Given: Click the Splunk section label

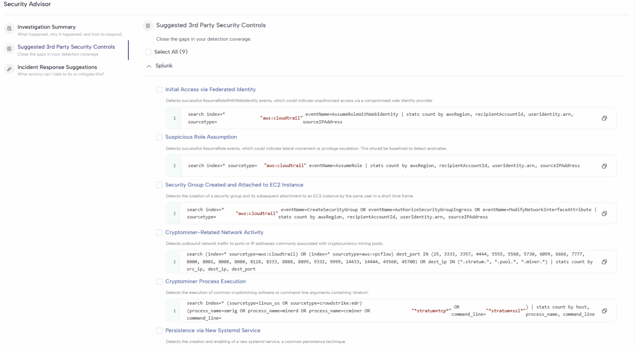Looking at the screenshot, I should click(164, 66).
